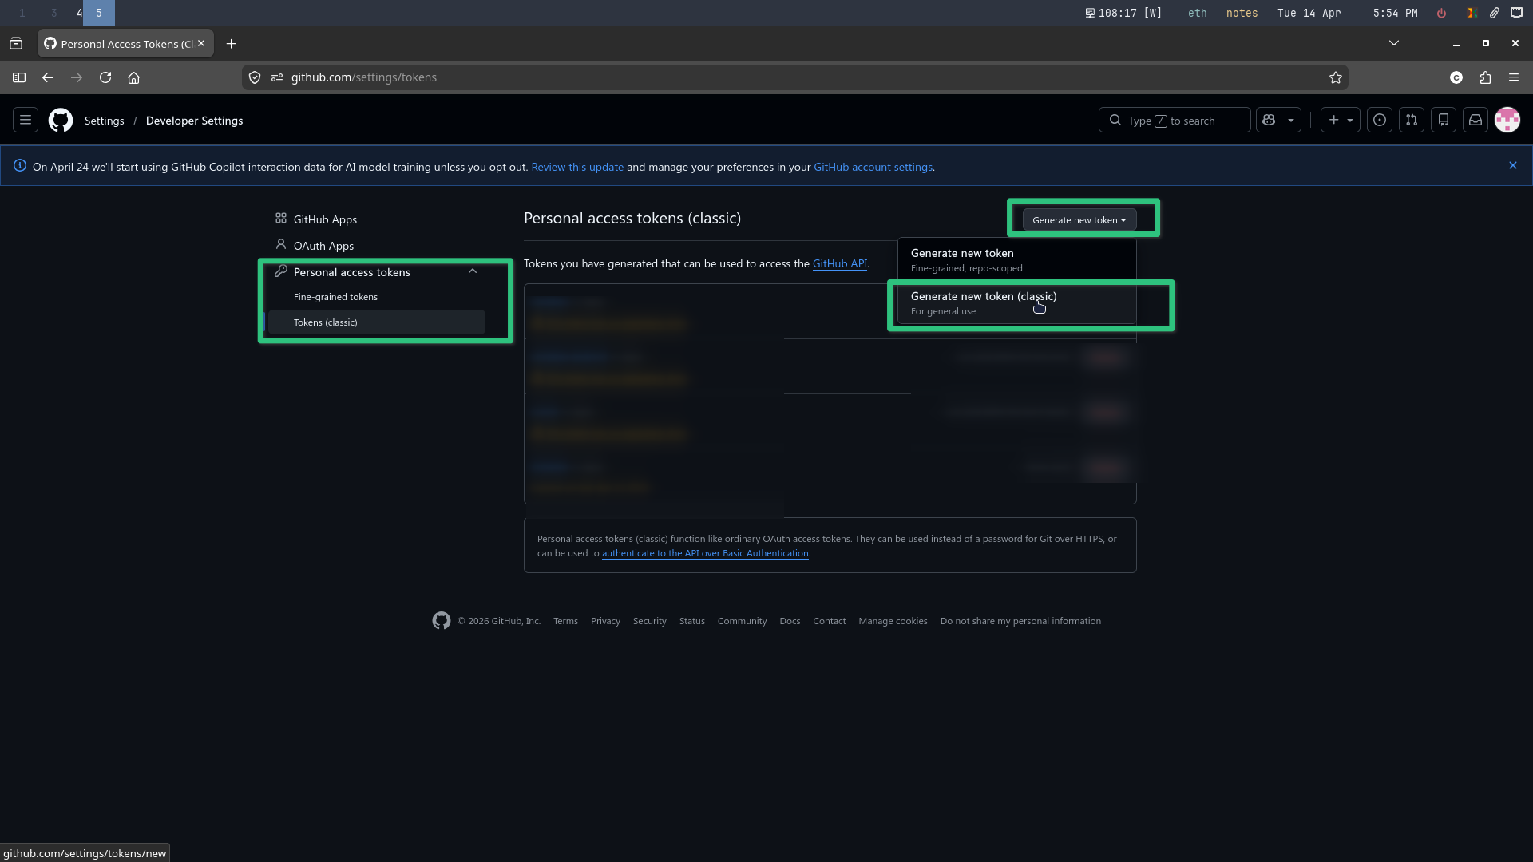Open Privacy footer link
Screen dimensions: 1533x862
click(x=605, y=621)
